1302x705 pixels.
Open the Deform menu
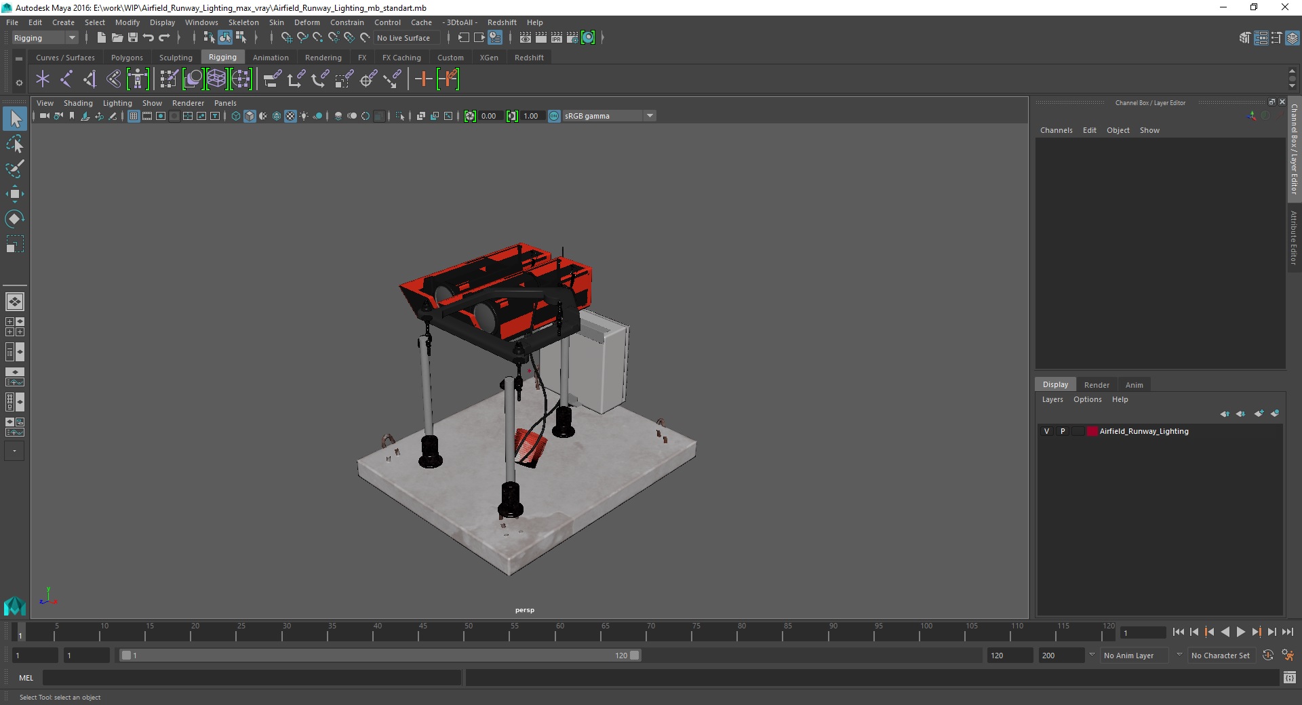(307, 22)
